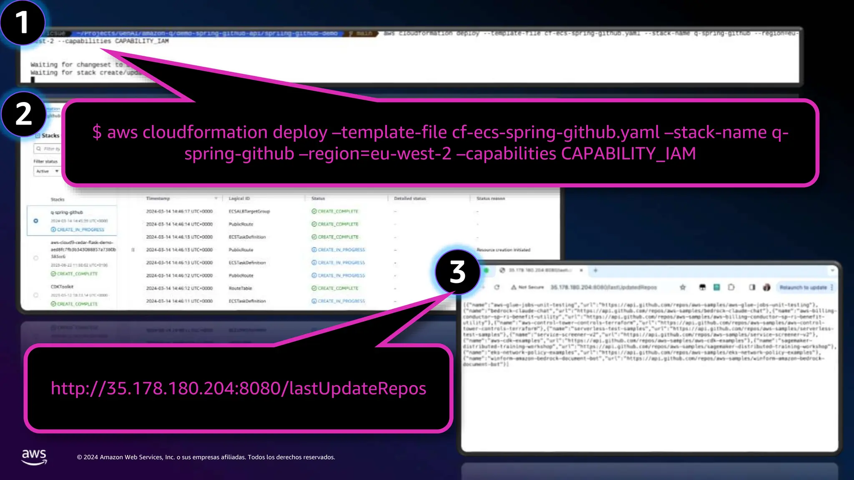
Task: Open the Active filter status dropdown
Action: (47, 171)
